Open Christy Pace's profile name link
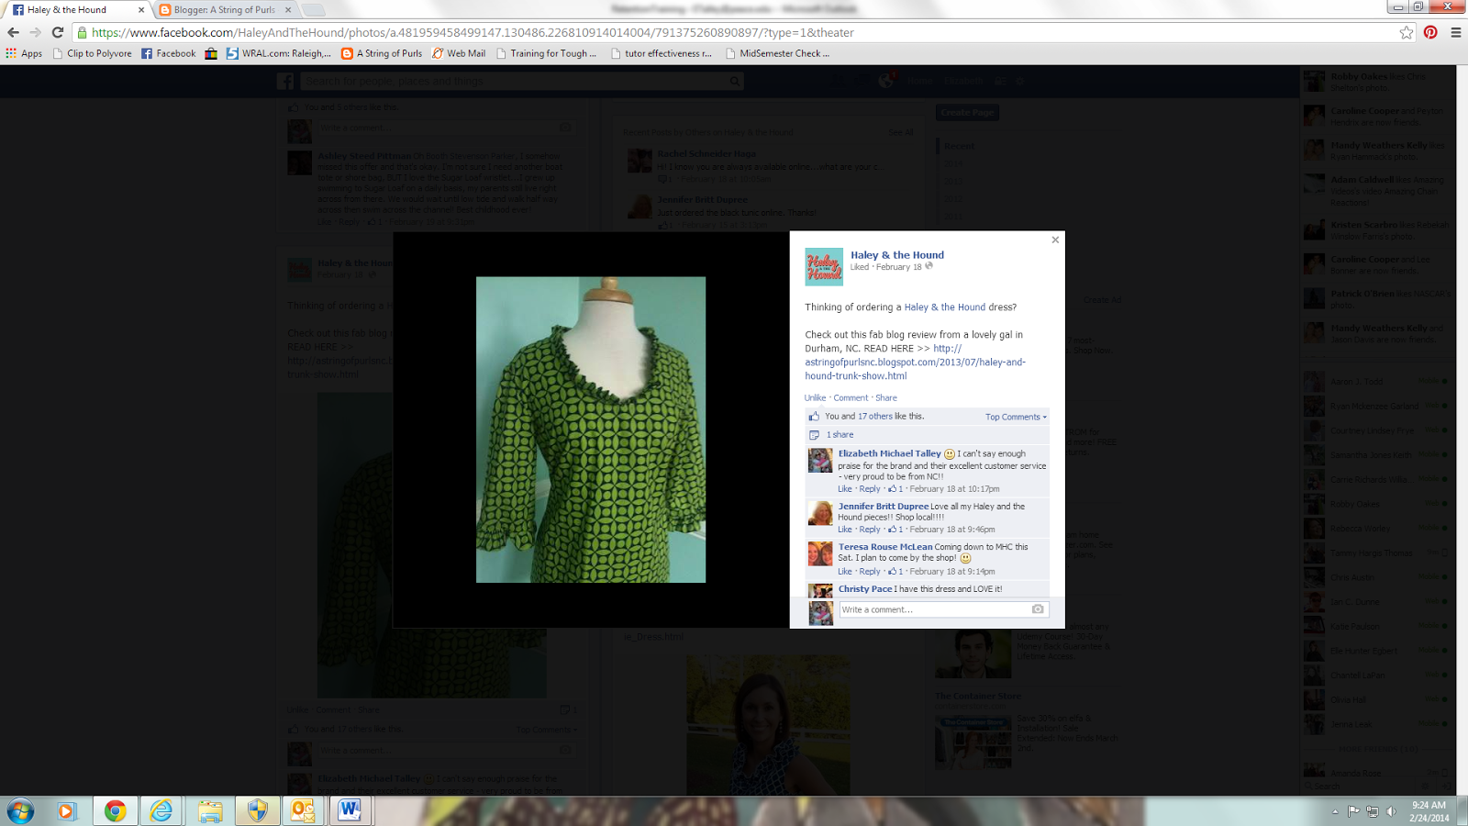The width and height of the screenshot is (1468, 826). pyautogui.click(x=865, y=589)
